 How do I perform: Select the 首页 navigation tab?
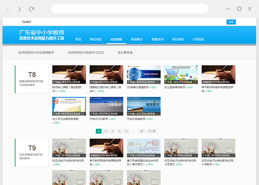click(78, 39)
